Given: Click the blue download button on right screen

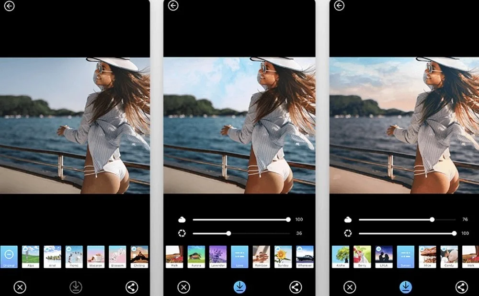Looking at the screenshot, I should [x=406, y=287].
